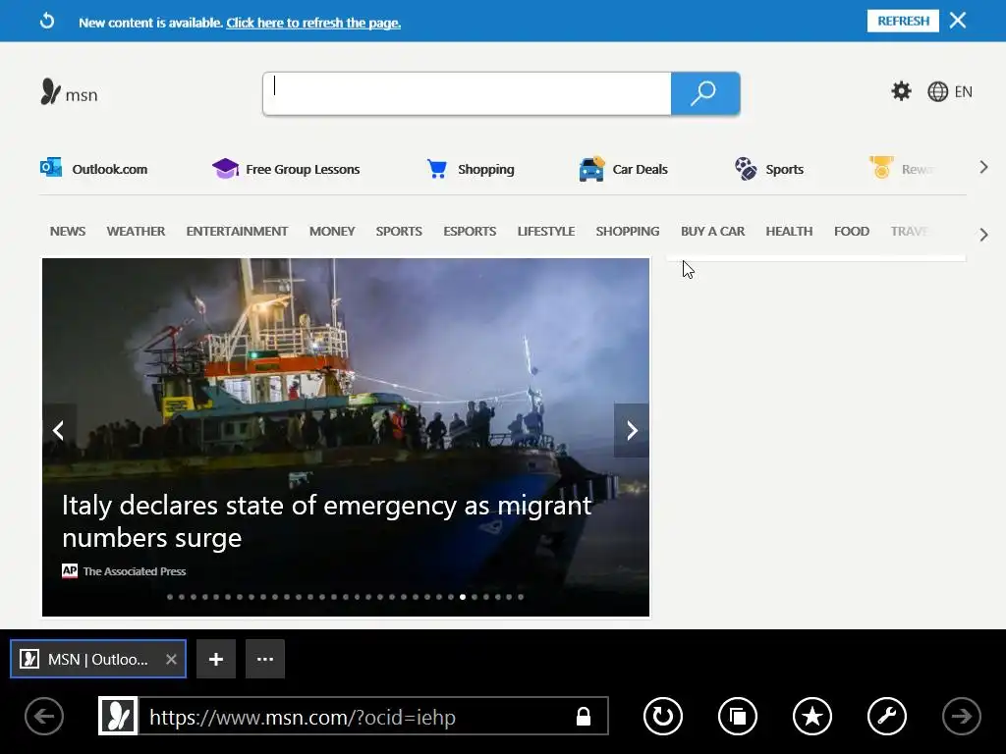
Task: Click the browser Forward arrow button
Action: click(961, 716)
